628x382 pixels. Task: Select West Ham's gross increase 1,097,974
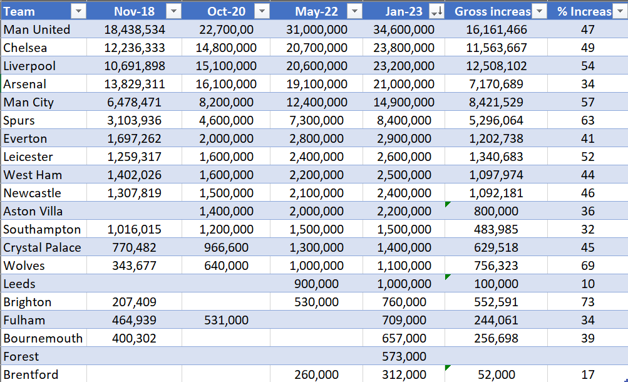497,175
